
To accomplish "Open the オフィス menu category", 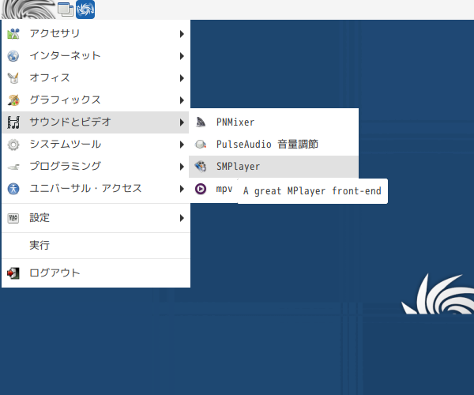I will [96, 78].
